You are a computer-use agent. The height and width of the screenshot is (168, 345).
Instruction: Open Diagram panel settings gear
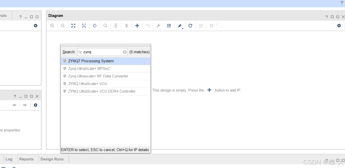click(339, 25)
